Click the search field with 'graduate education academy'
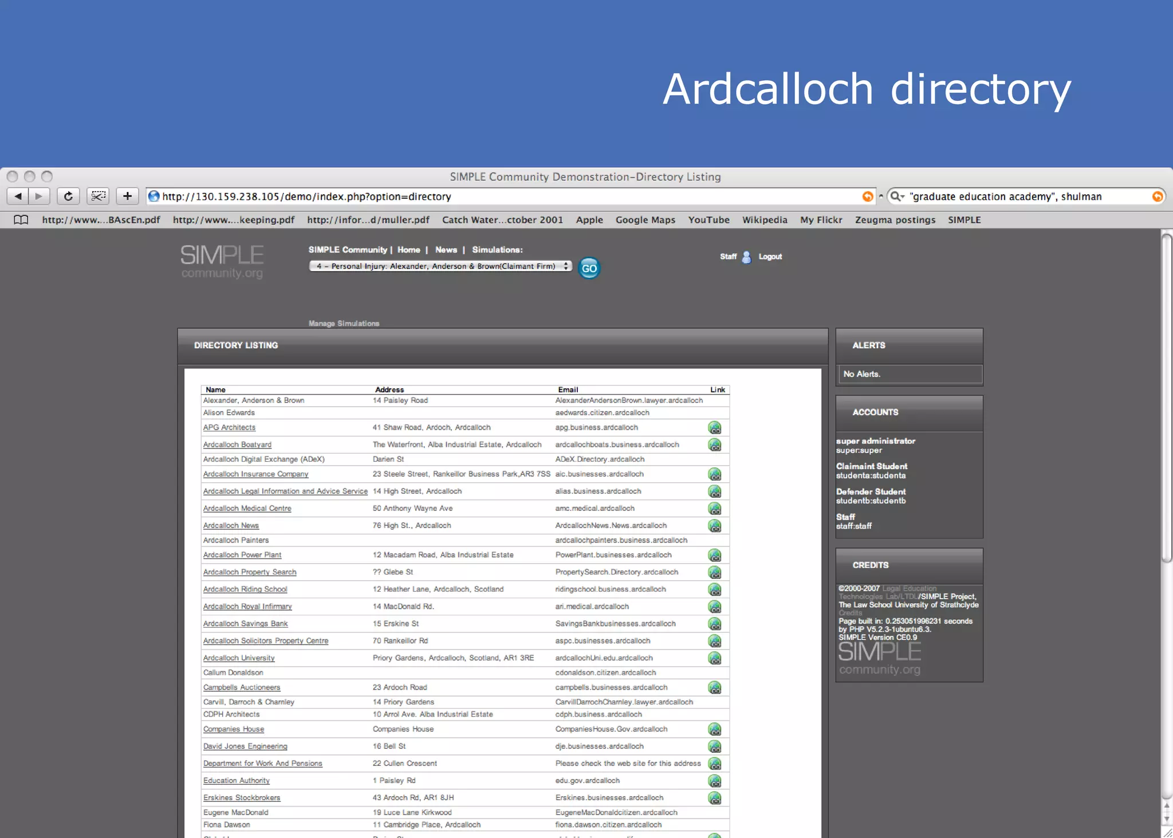 [x=1025, y=196]
